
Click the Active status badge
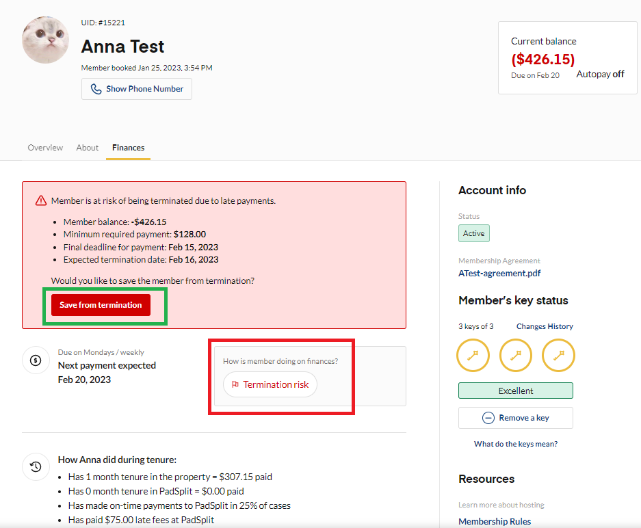(x=473, y=233)
